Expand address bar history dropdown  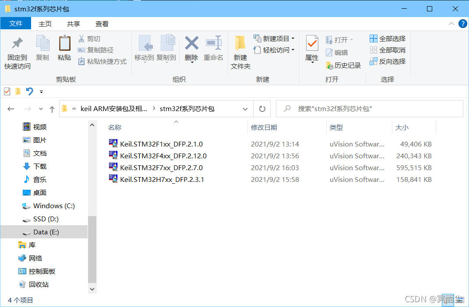point(245,109)
